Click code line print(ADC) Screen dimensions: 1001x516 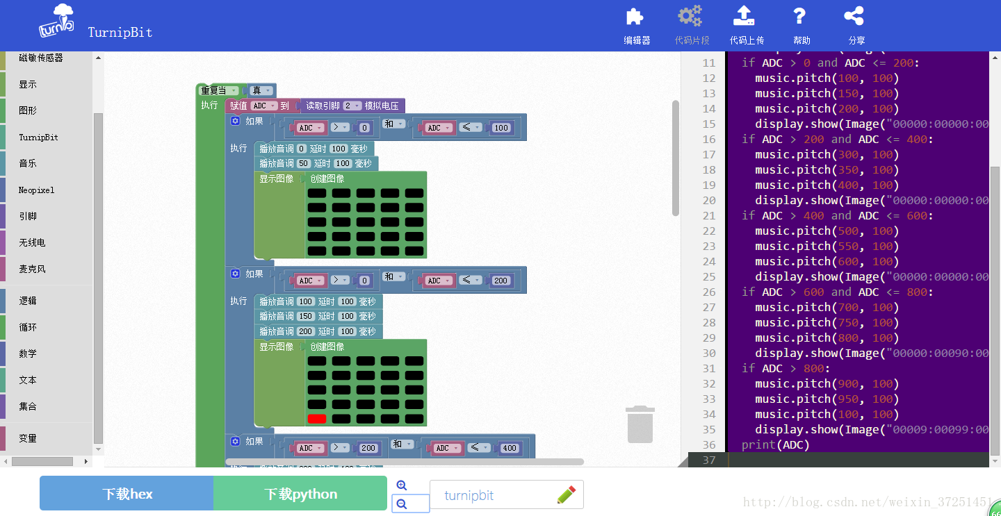coord(776,444)
